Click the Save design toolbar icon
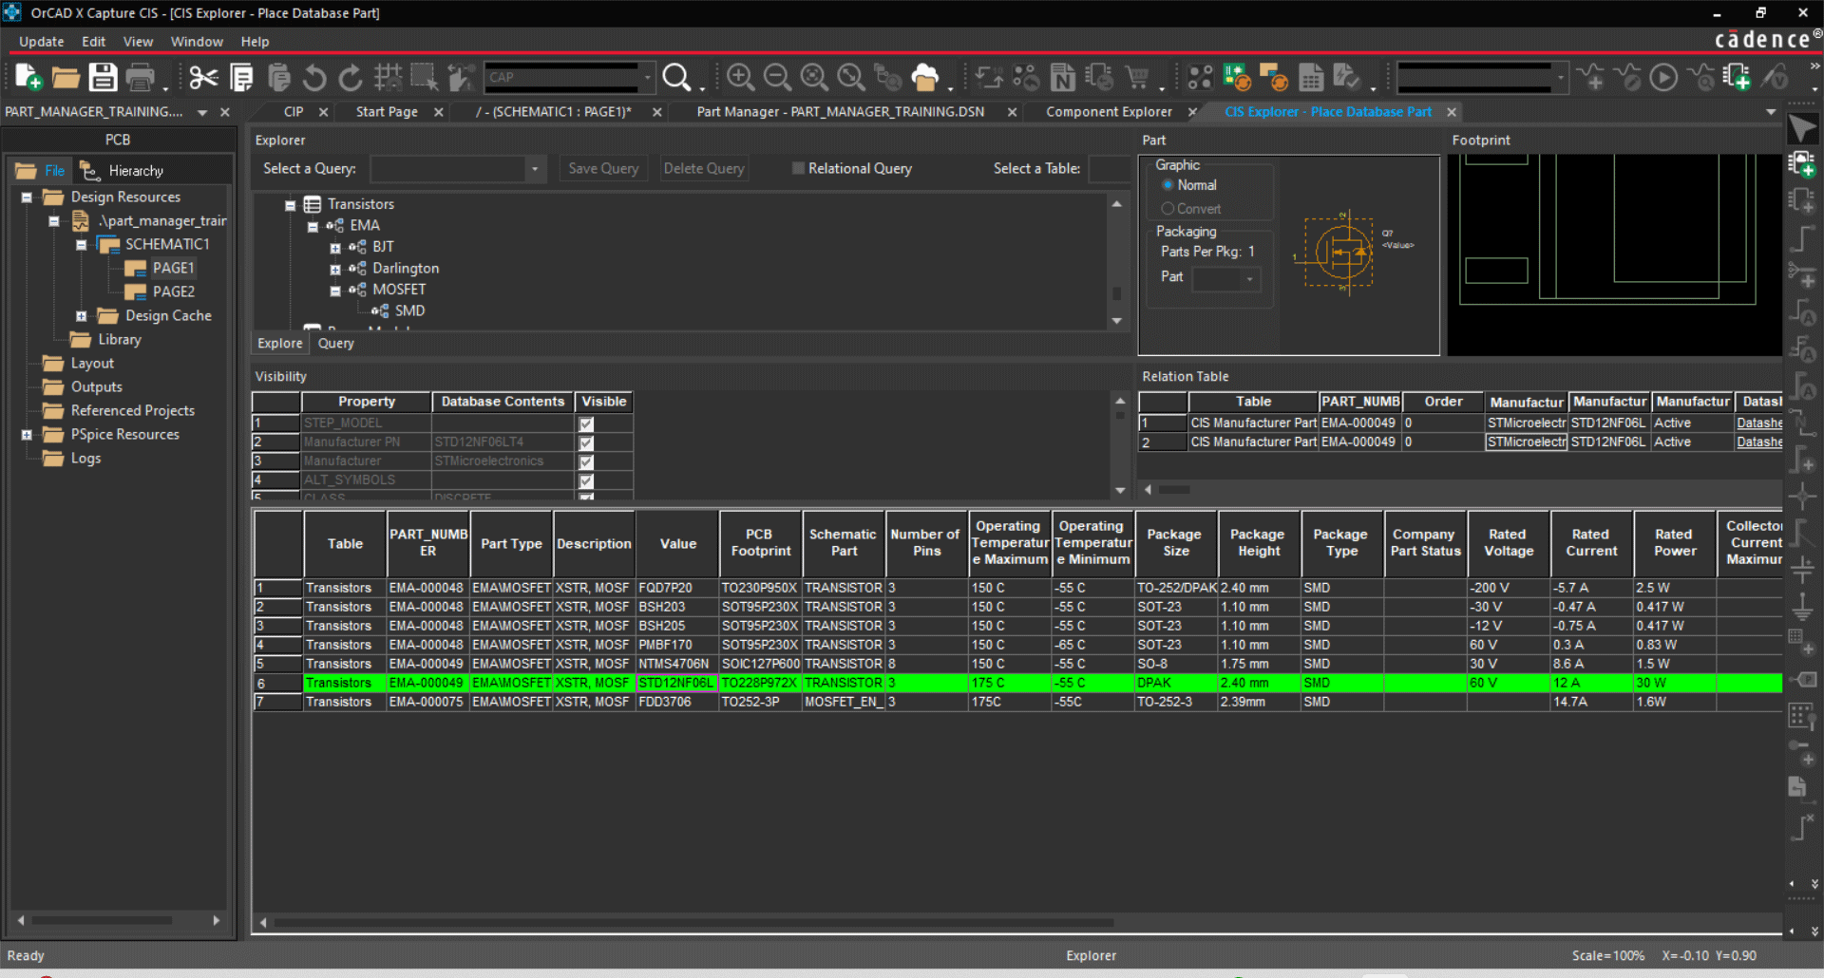Image resolution: width=1824 pixels, height=978 pixels. tap(104, 77)
